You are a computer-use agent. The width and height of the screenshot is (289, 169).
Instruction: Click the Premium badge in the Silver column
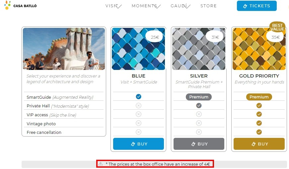199,97
